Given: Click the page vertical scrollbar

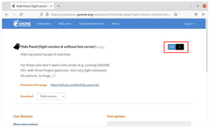Looking at the screenshot, I should click(x=207, y=46).
